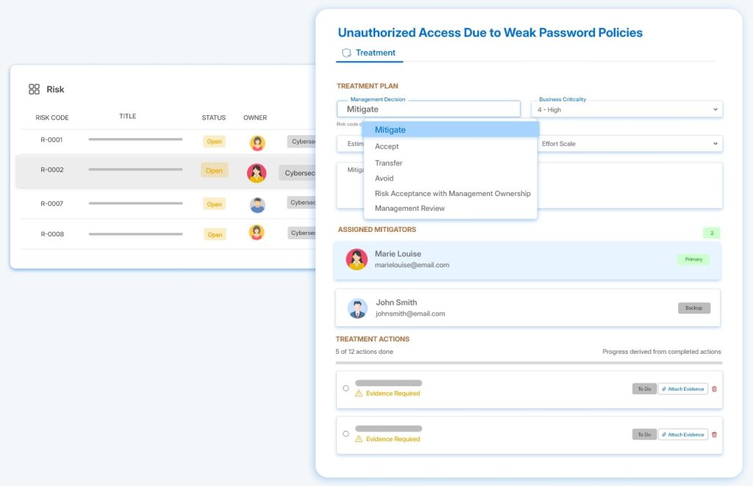This screenshot has width=753, height=486.
Task: Click the assigned mitigators count badge
Action: tap(712, 233)
